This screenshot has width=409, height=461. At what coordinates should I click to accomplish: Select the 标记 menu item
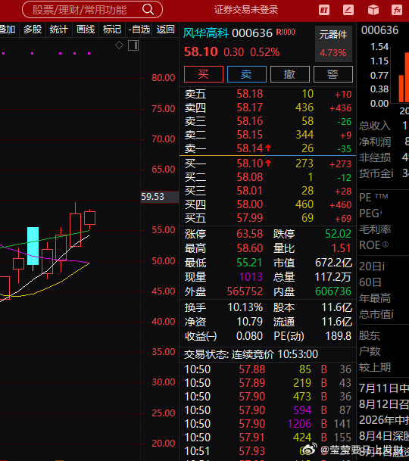coord(112,30)
